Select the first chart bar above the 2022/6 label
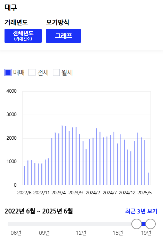This screenshot has height=241, width=163. point(24,176)
